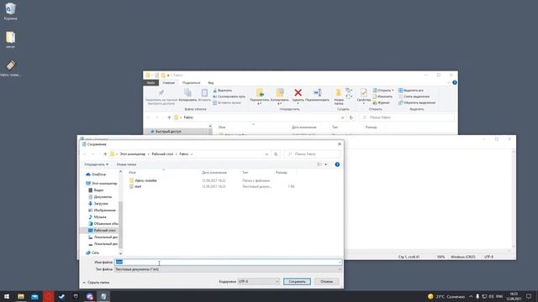The height and width of the screenshot is (302, 538).
Task: Click the search Fabric field in save dialog
Action: (x=312, y=154)
